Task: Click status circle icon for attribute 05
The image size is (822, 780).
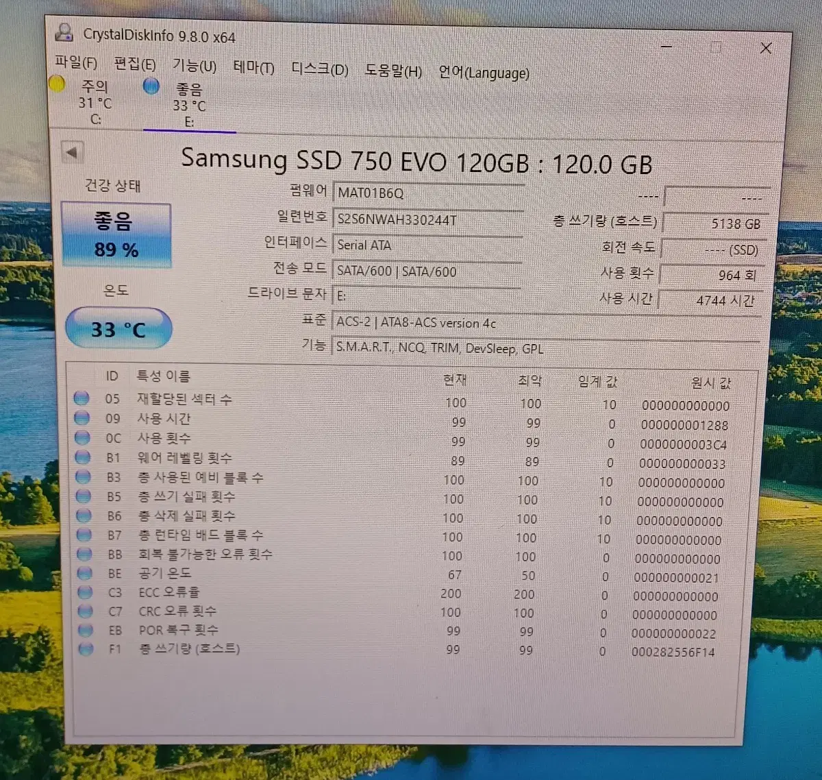Action: (x=82, y=398)
